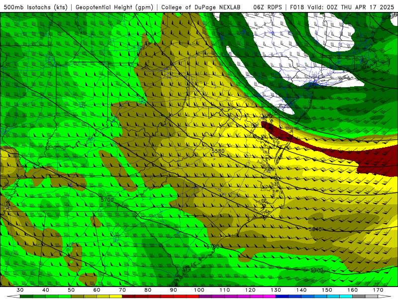Pick the gray swatch right of legend 160

pyautogui.click(x=359, y=297)
